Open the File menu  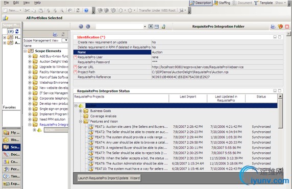[x=6, y=3]
